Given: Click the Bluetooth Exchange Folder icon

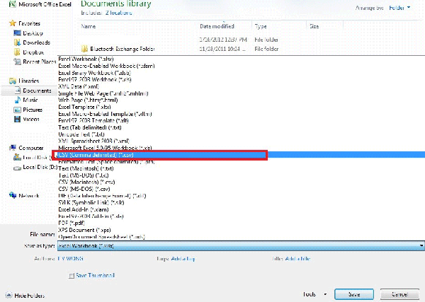Looking at the screenshot, I should (x=84, y=49).
